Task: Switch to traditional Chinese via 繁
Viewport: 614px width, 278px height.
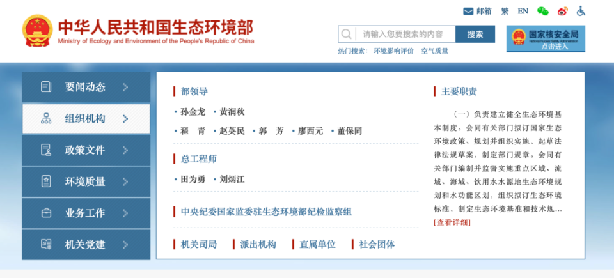Action: [x=505, y=12]
